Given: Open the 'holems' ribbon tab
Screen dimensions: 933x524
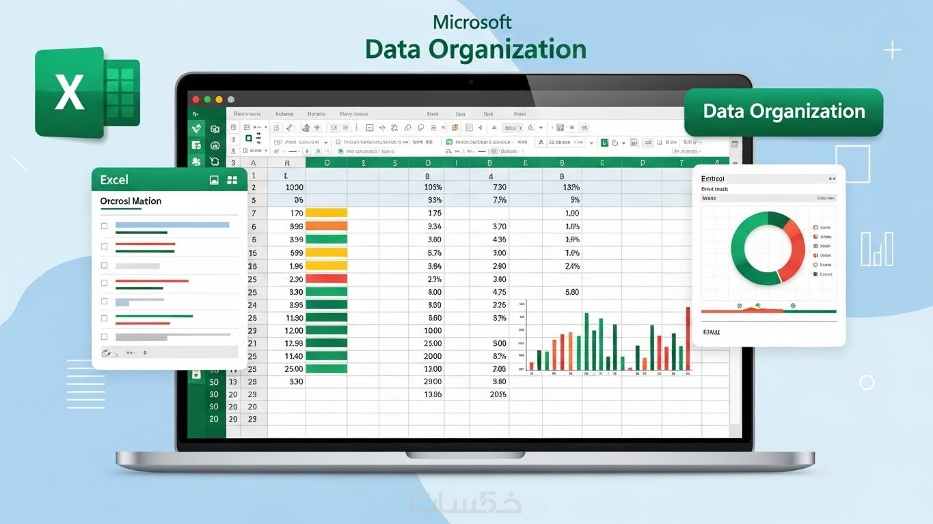Looking at the screenshot, I should pos(284,114).
